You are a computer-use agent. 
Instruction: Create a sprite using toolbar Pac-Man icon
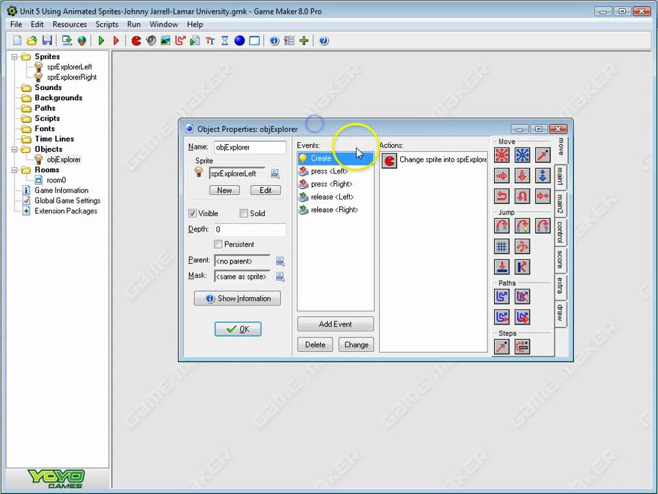136,40
